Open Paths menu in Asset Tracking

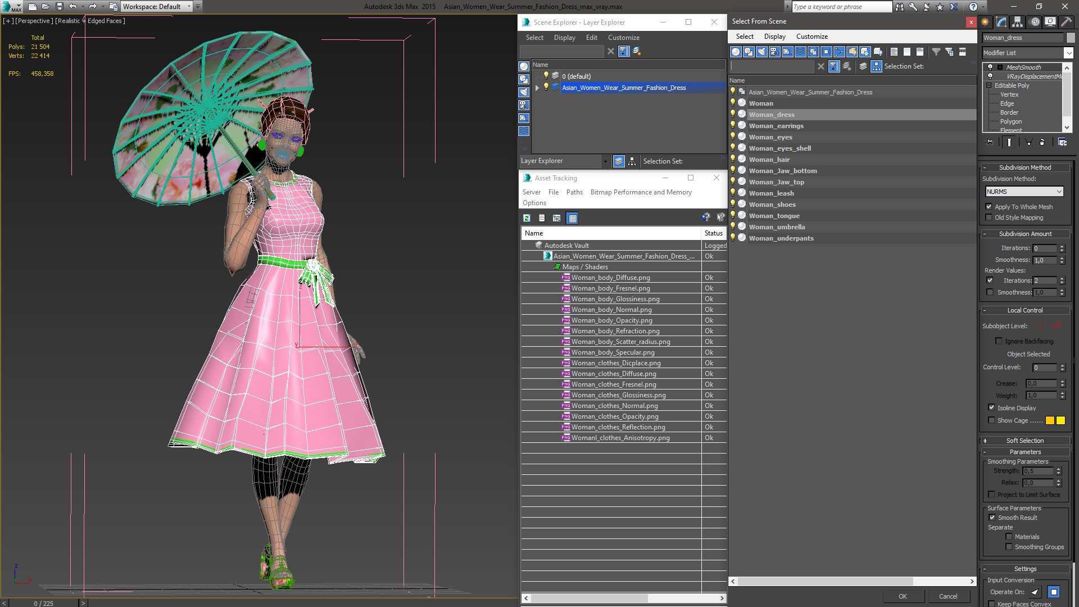[x=574, y=192]
